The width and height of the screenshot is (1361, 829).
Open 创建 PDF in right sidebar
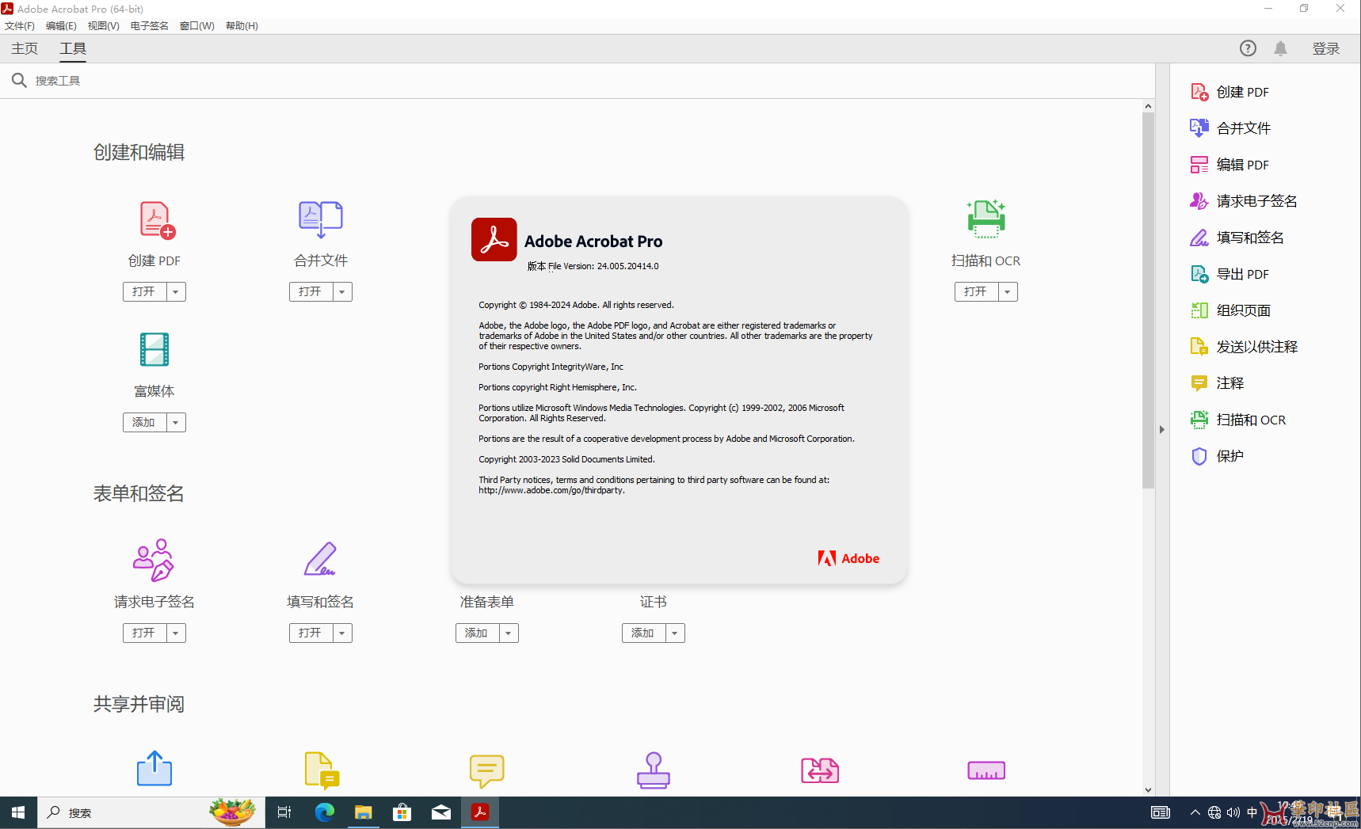click(1230, 92)
